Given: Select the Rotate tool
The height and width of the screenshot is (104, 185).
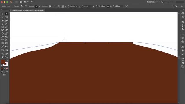Looking at the screenshot, I should (x=3, y=34).
